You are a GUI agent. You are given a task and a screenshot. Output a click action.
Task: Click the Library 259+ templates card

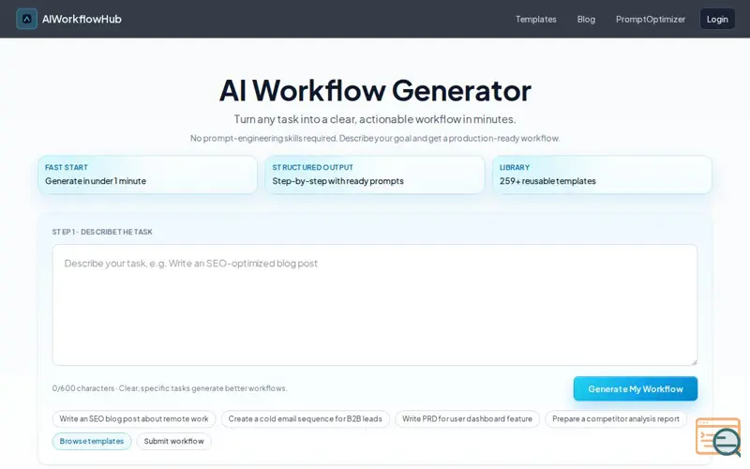tap(602, 174)
